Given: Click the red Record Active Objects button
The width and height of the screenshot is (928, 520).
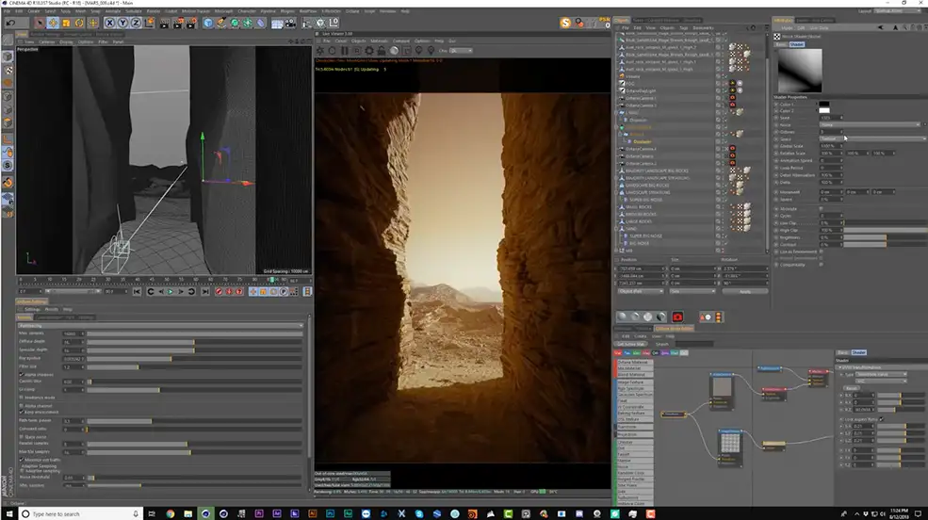Looking at the screenshot, I should point(219,292).
